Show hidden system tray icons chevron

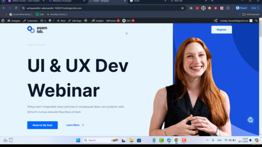coord(208,140)
